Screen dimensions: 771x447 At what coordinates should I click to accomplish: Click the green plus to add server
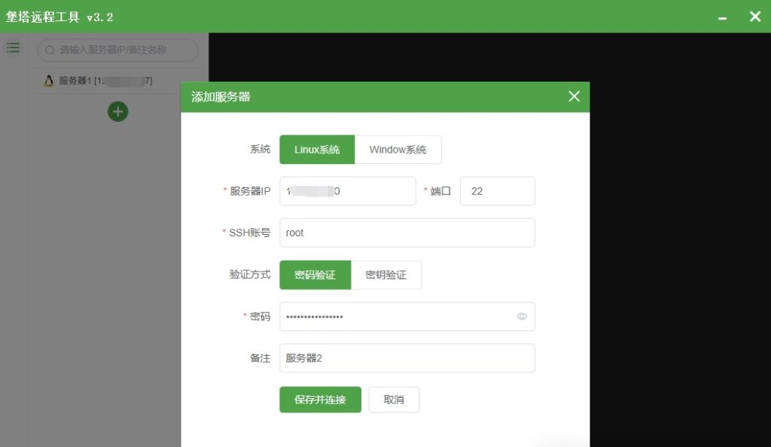point(117,111)
